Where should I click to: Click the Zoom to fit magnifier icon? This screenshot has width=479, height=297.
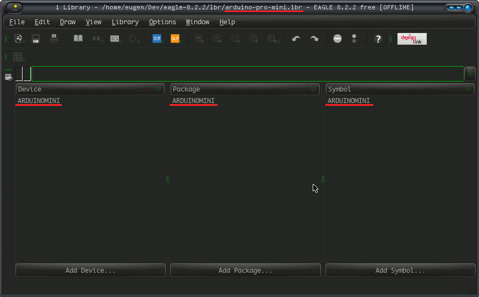coord(199,39)
